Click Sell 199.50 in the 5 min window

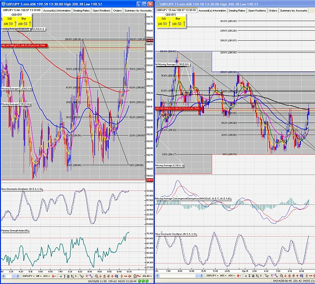coord(9,22)
